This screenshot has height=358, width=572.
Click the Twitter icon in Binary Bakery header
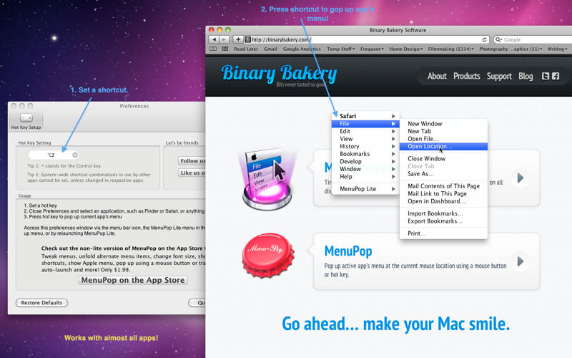click(x=546, y=76)
